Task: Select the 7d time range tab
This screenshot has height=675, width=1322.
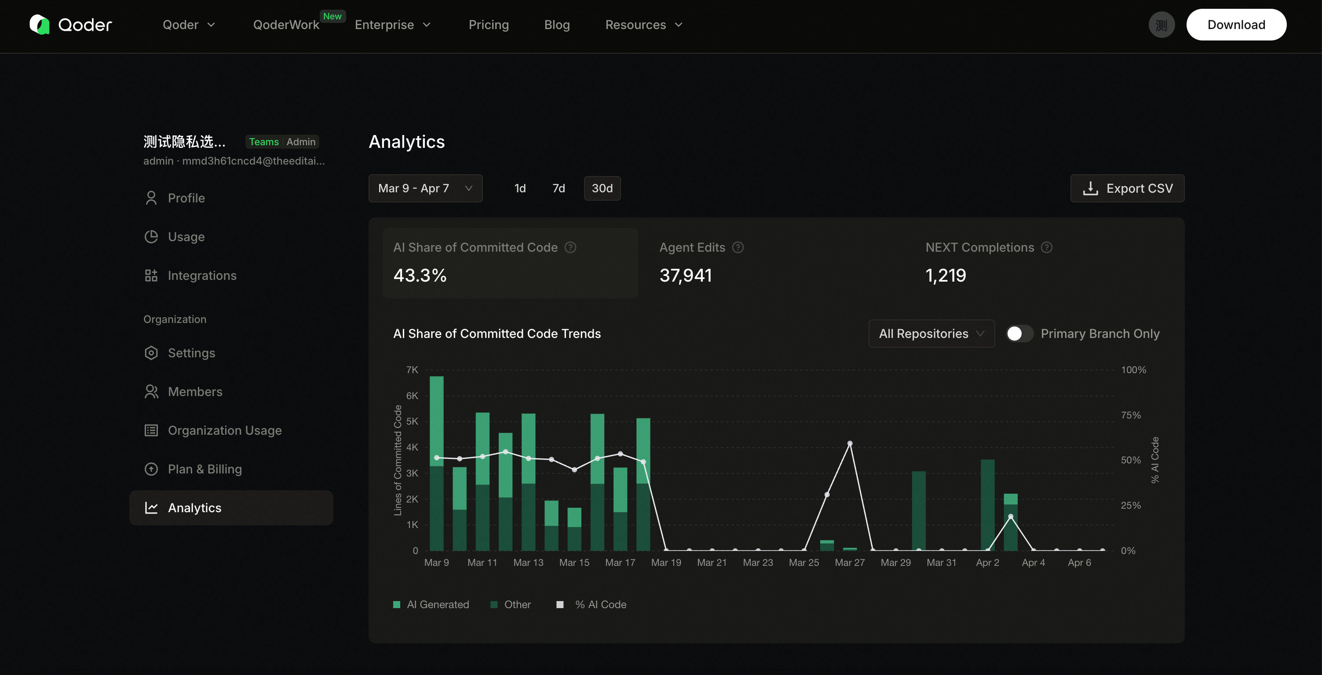Action: tap(559, 188)
